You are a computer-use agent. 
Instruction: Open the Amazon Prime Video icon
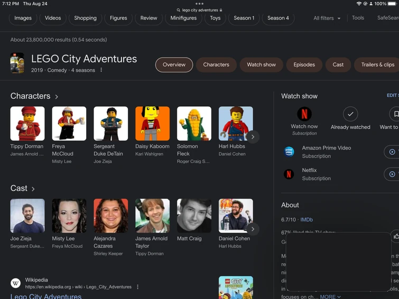[289, 152]
